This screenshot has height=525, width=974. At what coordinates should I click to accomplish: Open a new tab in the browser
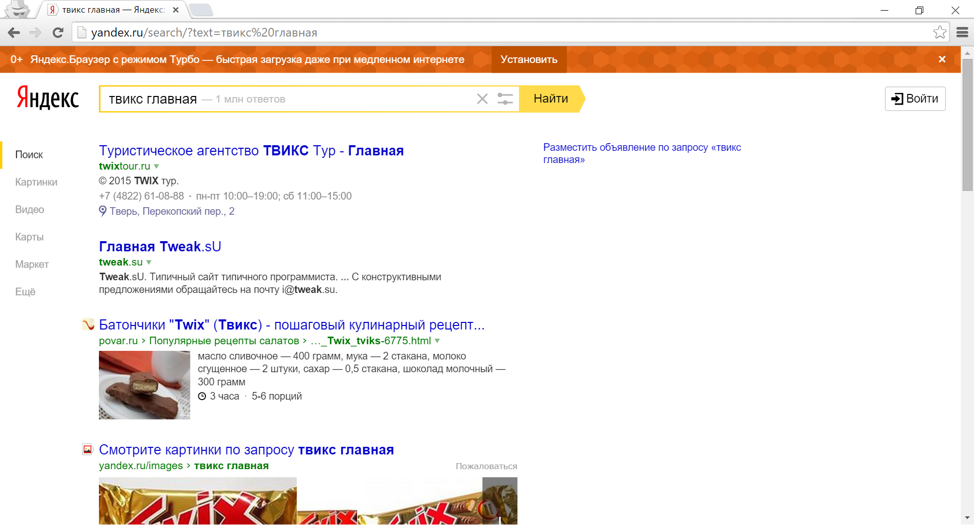[x=202, y=10]
